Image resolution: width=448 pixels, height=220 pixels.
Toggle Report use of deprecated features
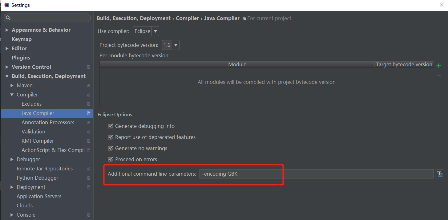point(111,137)
